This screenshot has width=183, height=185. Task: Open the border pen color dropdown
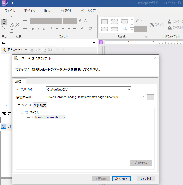(141, 21)
